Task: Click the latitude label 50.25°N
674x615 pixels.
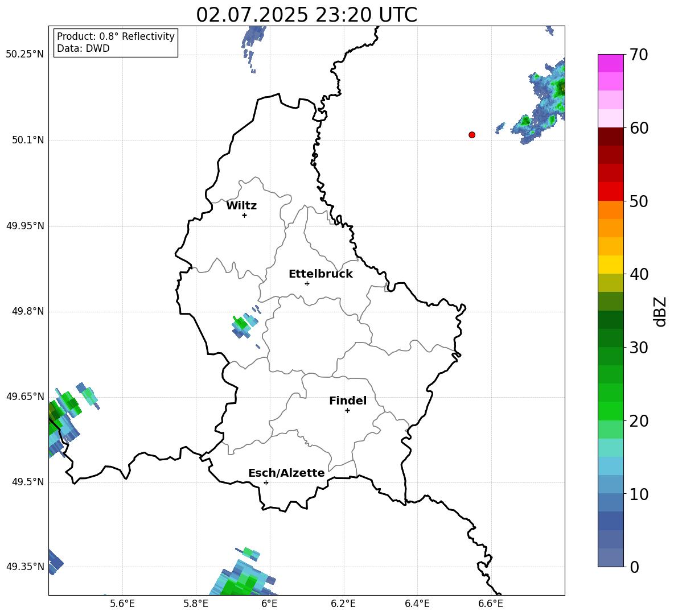Action: 26,55
